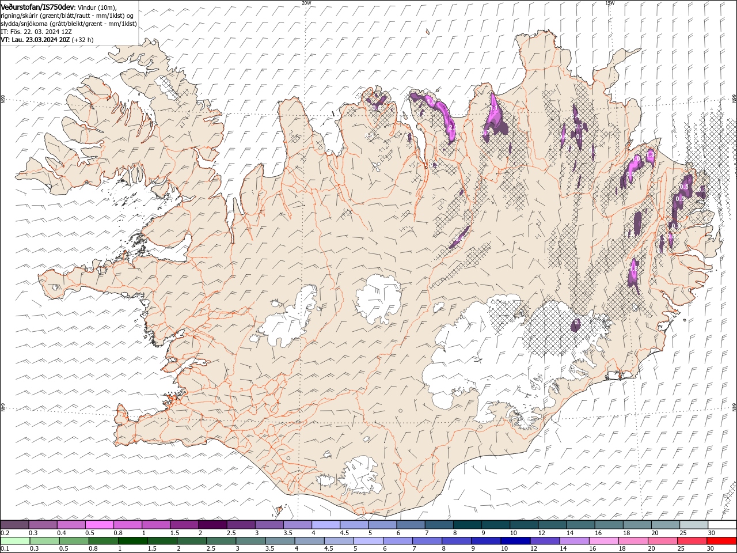The height and width of the screenshot is (553, 737).
Task: Pick the pure red 30+ rain swatch
Action: [721, 541]
